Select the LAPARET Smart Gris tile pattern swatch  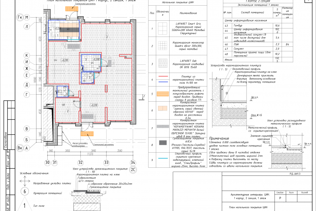[x=163, y=28]
